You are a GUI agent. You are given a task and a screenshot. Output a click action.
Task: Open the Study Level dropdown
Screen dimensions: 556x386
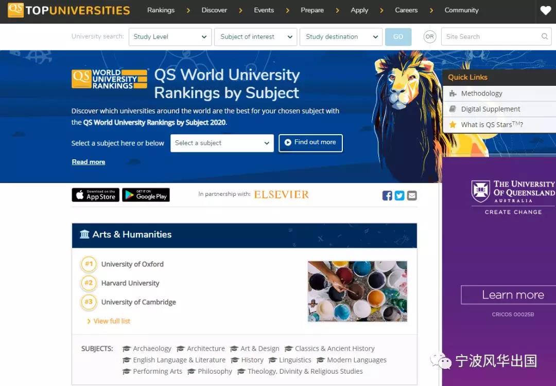(x=170, y=37)
